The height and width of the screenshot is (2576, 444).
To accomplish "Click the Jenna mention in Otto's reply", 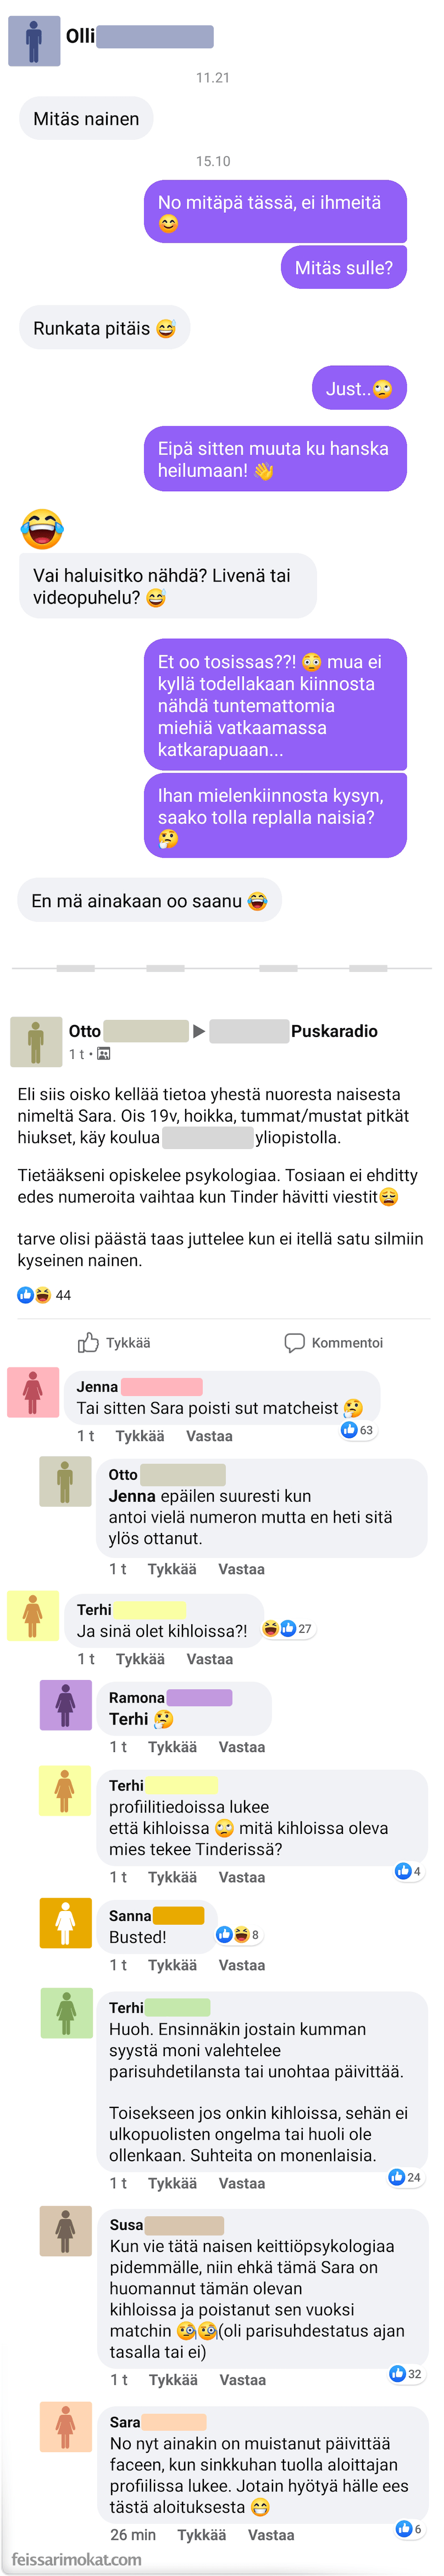I will pos(132,1496).
